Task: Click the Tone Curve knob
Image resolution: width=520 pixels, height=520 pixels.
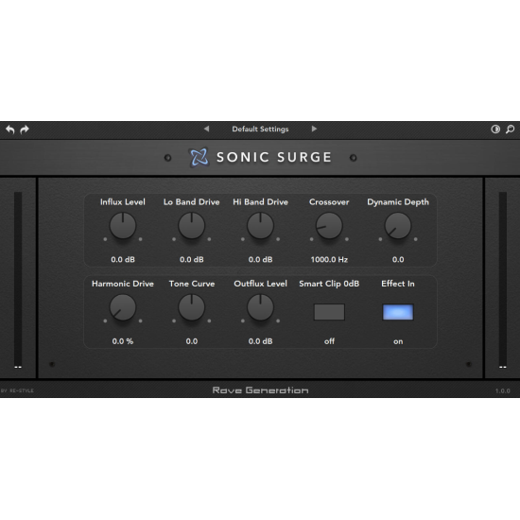Action: pos(192,308)
